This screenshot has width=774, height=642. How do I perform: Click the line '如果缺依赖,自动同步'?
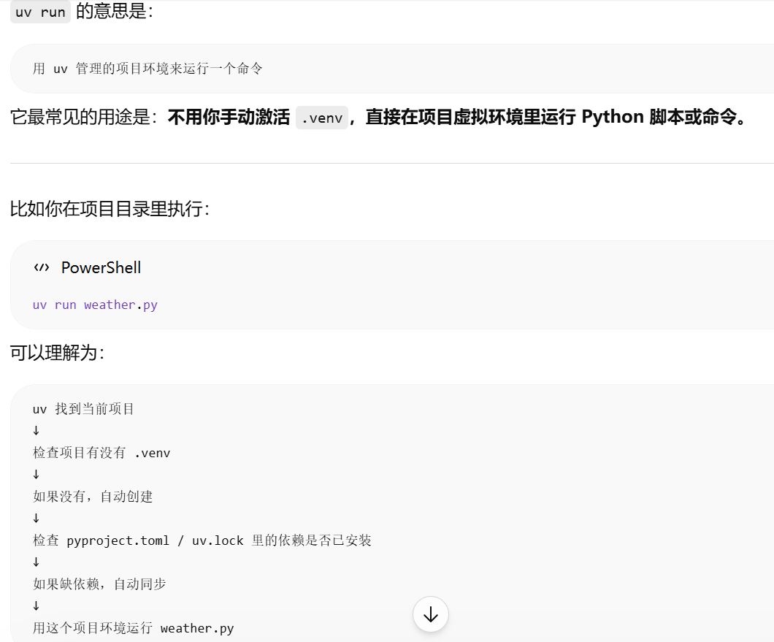[99, 584]
